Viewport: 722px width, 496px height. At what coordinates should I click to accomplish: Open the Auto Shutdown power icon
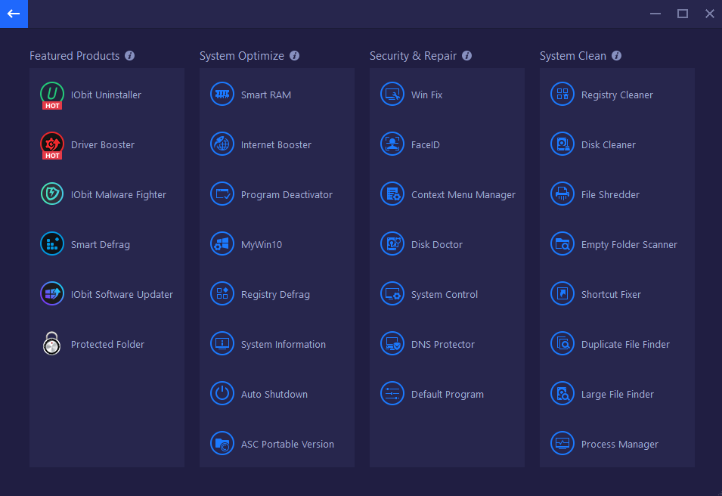[222, 394]
